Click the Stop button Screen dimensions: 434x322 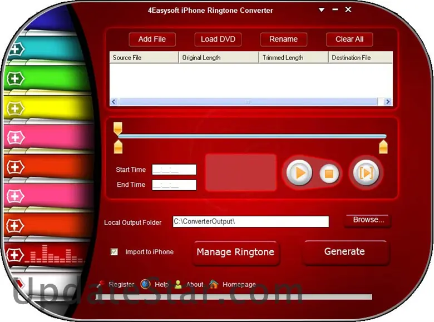329,174
